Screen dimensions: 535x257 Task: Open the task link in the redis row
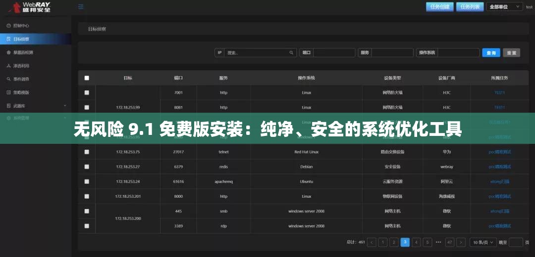coord(499,167)
